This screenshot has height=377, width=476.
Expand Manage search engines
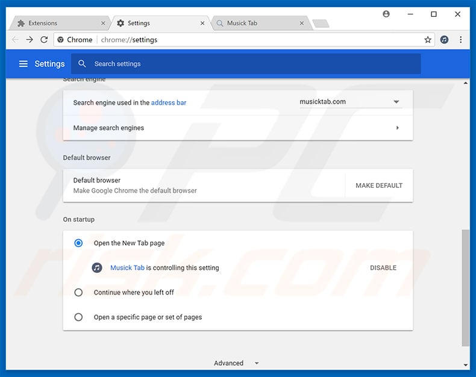[x=237, y=128]
